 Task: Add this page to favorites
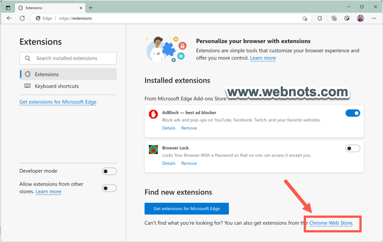tap(305, 18)
